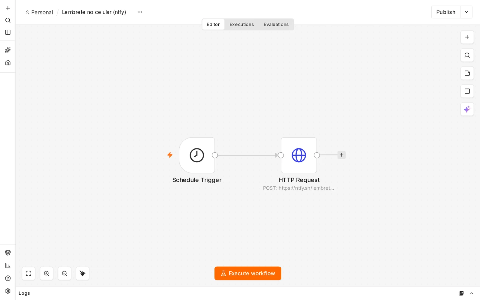Select the HTTP Request node
480x300 pixels.
(299, 155)
